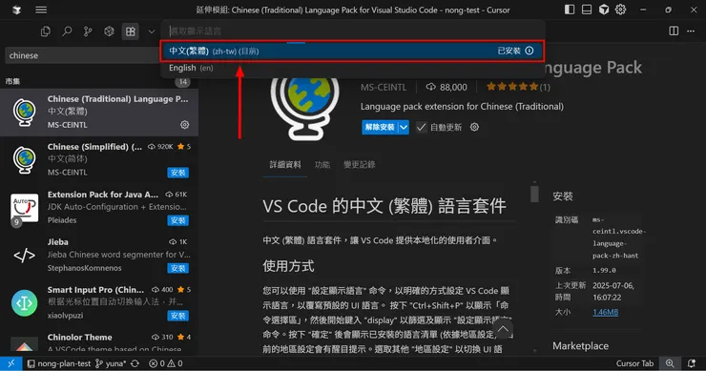Install the Chinese (Simplified) language pack
Image resolution: width=706 pixels, height=371 pixels.
(177, 173)
